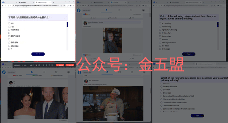Select the Advertising radio option
Viewport: 228px width, 123px height.
(160, 27)
